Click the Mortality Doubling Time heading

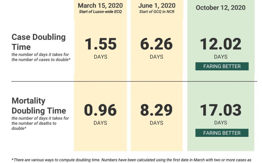pyautogui.click(x=39, y=106)
